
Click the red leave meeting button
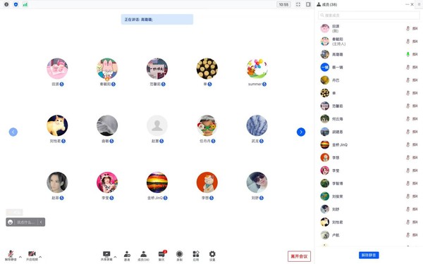299,256
